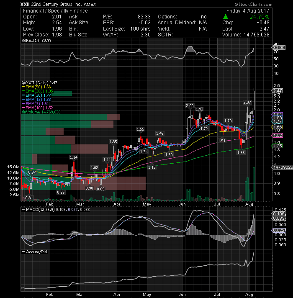The image size is (293, 298).
Task: Select the green EMA(200) legend line
Action: (x=23, y=91)
